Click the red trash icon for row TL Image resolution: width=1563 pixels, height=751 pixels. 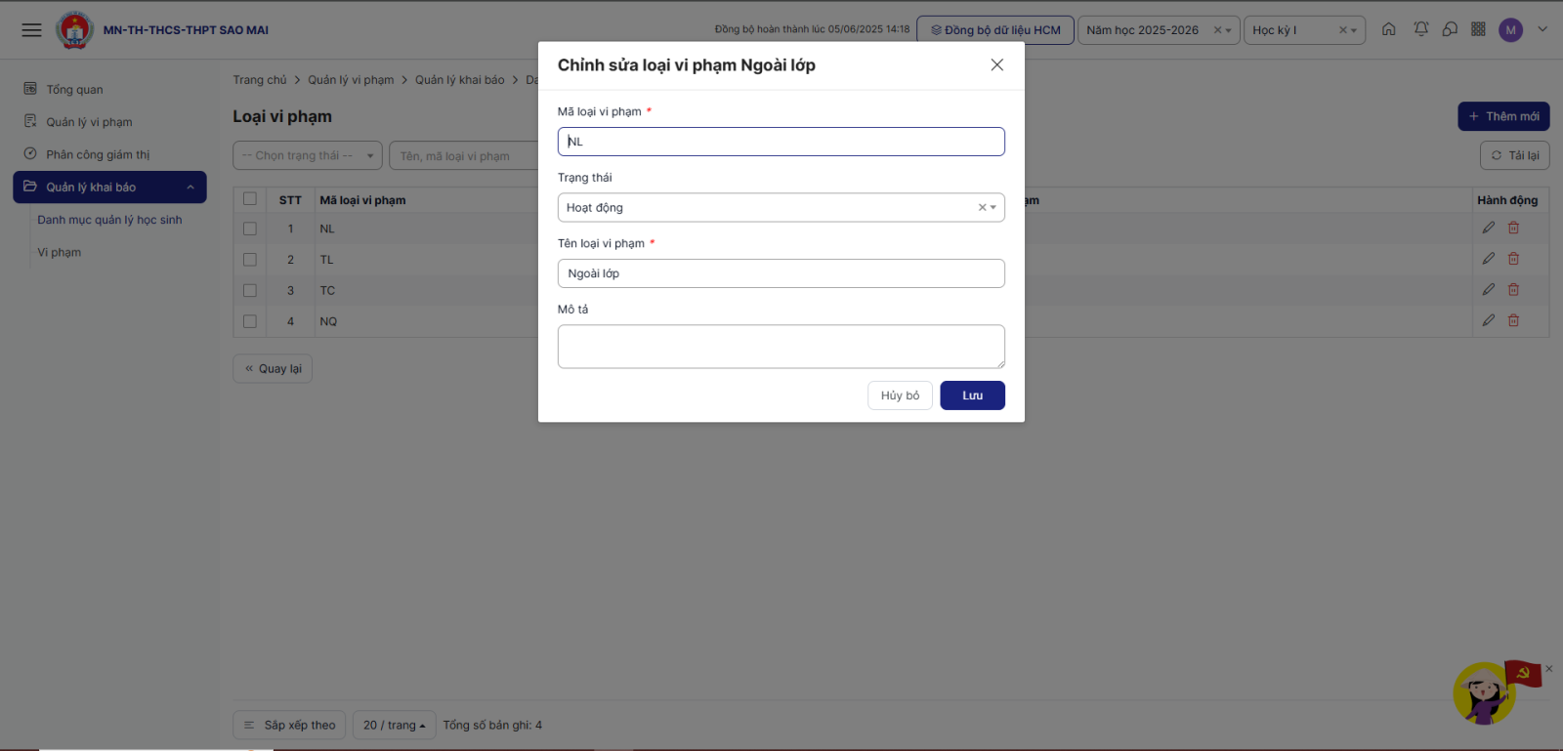(x=1513, y=259)
